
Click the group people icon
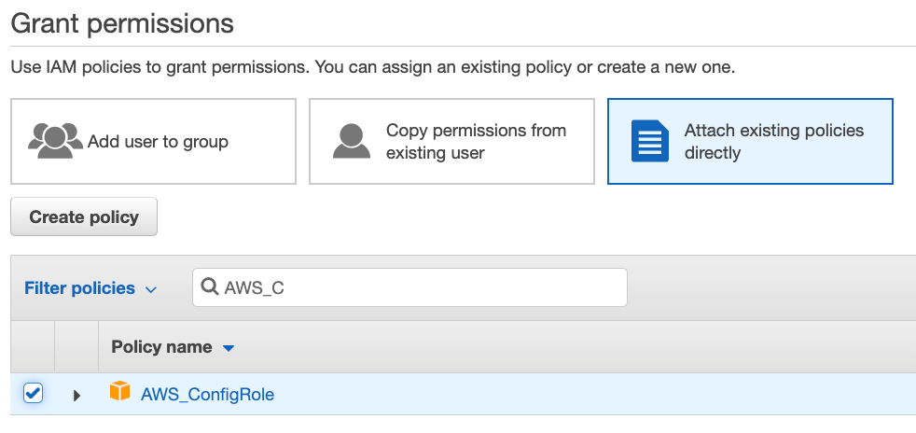(55, 140)
